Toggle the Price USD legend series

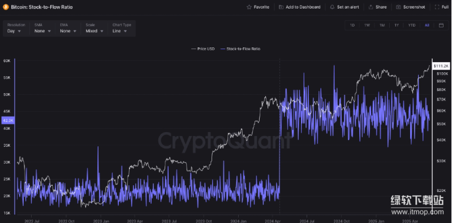tap(203, 49)
